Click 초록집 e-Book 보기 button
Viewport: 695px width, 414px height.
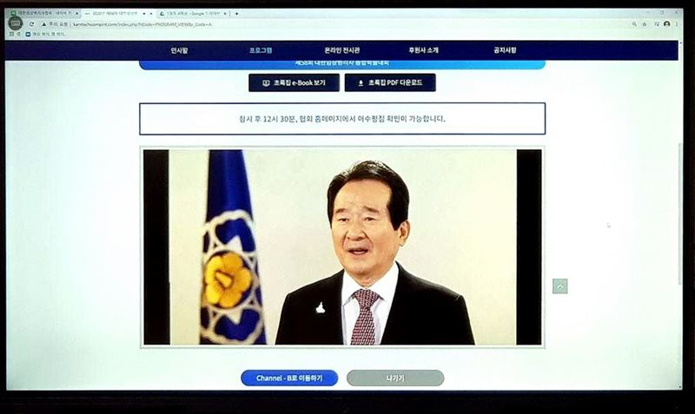tap(294, 82)
